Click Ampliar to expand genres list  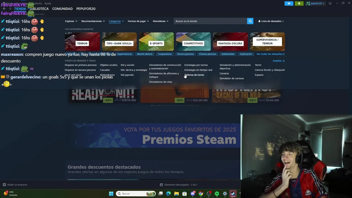279,61
